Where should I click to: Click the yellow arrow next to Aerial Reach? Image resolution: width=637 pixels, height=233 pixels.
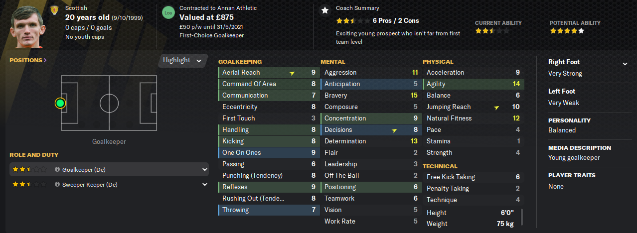(x=293, y=73)
